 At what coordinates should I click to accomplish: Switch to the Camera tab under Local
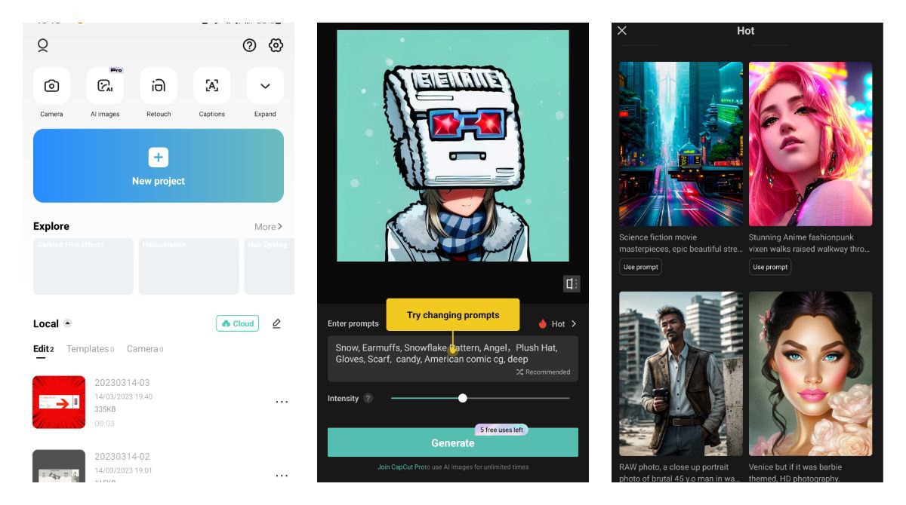coord(145,349)
